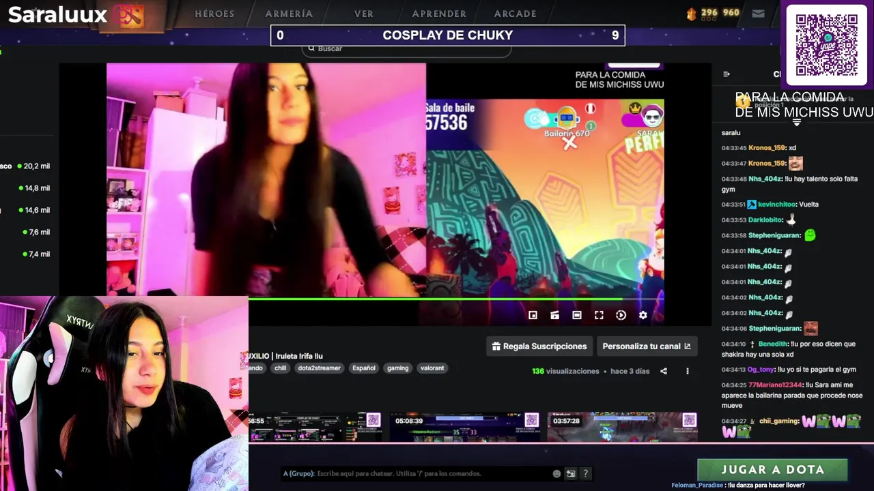This screenshot has height=491, width=874.
Task: Click username Benedith in chat
Action: pos(773,344)
